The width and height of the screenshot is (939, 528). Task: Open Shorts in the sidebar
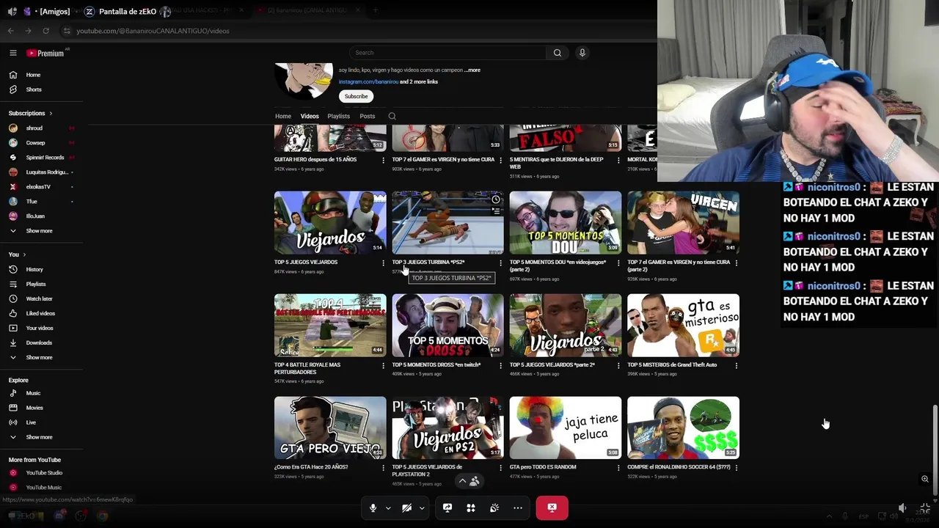coord(34,89)
